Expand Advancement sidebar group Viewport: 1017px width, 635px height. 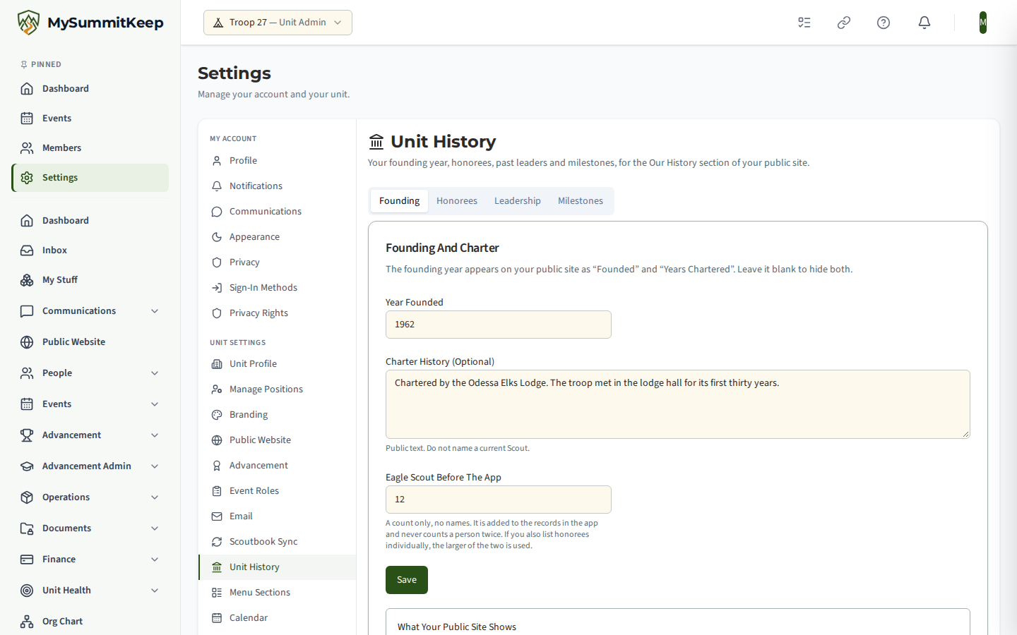pyautogui.click(x=90, y=435)
